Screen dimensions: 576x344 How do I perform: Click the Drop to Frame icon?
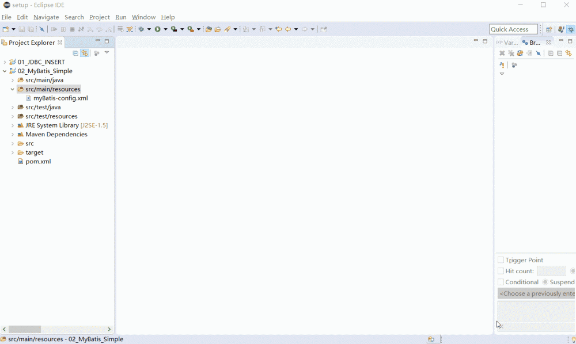tap(120, 29)
